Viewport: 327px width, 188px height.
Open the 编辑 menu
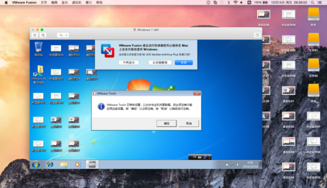[54, 3]
